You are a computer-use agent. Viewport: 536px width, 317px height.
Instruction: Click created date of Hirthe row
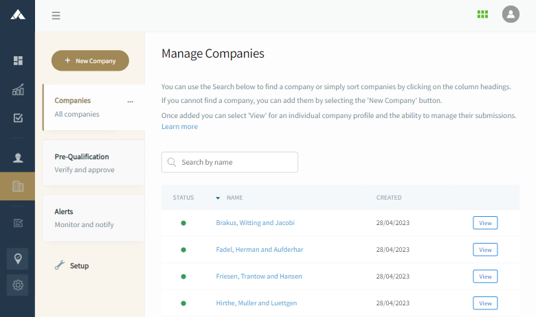[x=393, y=303]
